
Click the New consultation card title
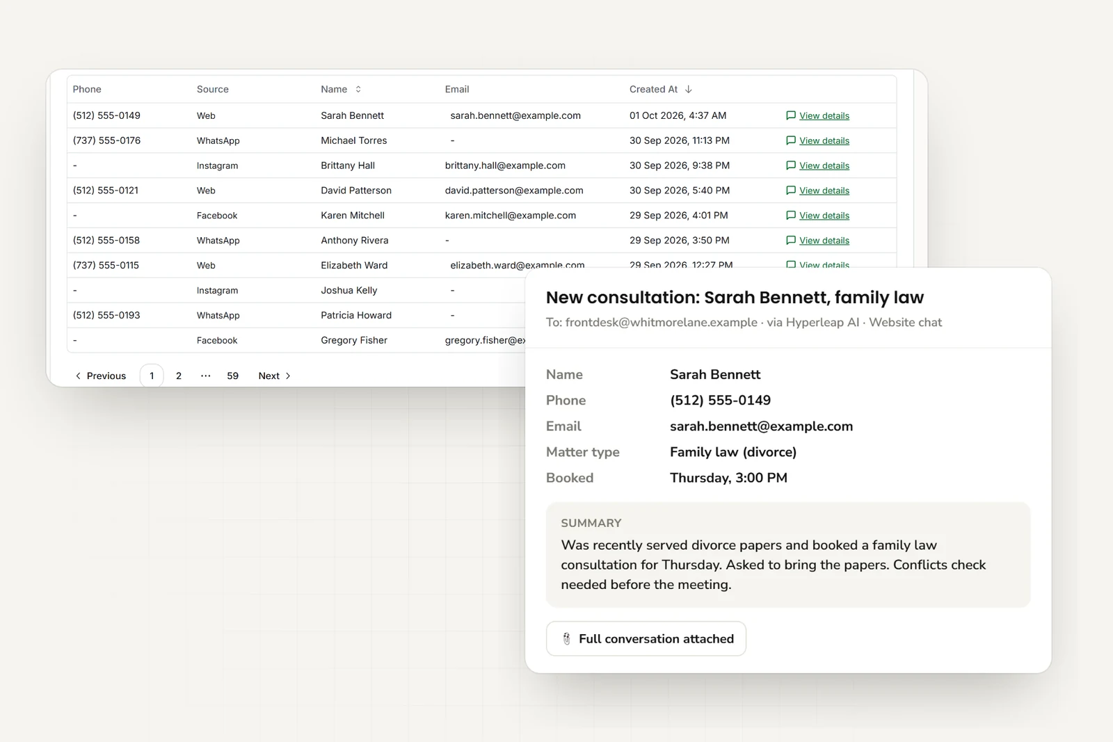coord(735,298)
